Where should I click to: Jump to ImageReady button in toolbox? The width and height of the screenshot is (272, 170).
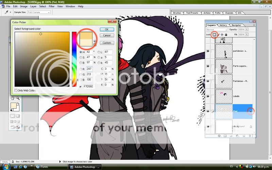click(15, 127)
